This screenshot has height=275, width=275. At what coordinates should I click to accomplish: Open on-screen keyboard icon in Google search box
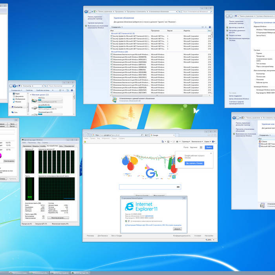point(178,187)
